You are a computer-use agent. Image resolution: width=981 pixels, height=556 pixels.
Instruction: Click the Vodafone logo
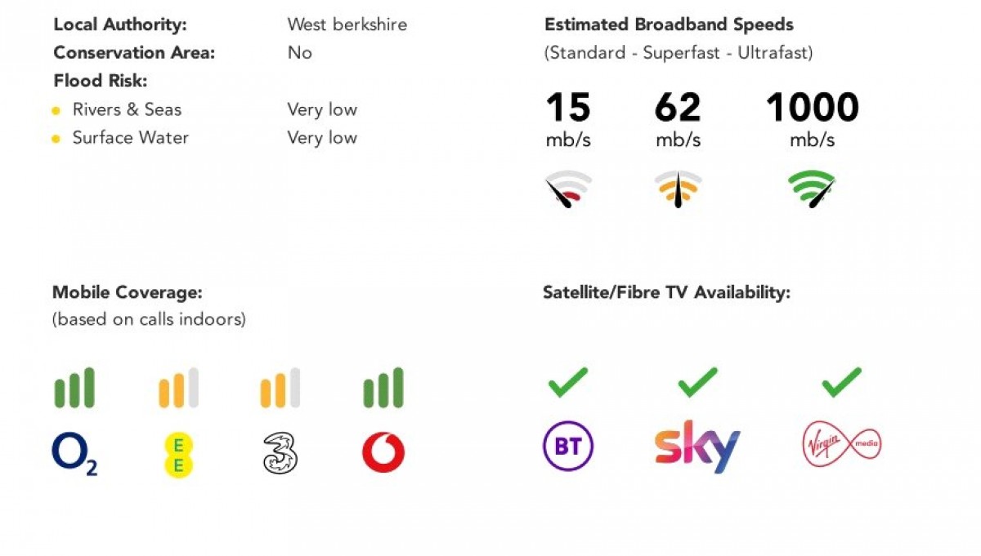383,453
